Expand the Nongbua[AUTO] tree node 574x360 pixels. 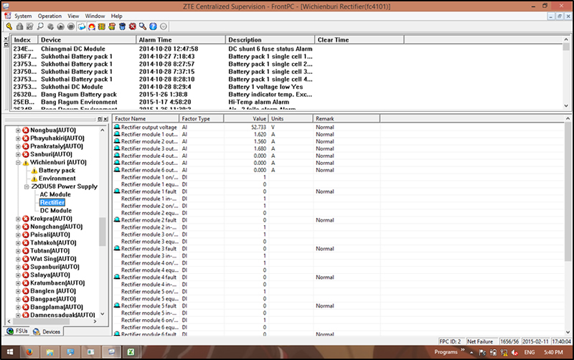(x=19, y=129)
